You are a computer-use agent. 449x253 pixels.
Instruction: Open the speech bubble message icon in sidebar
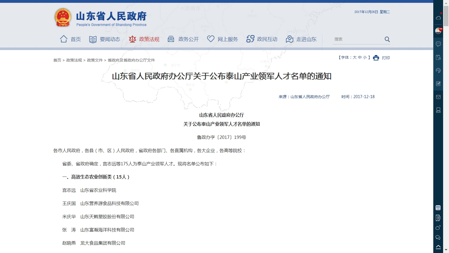click(438, 44)
